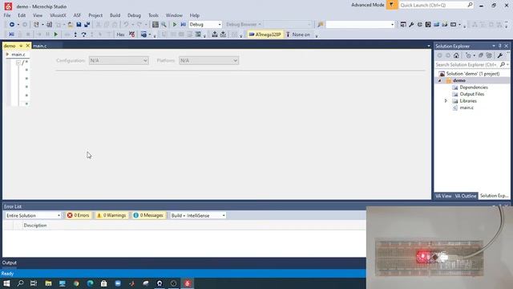Screen dimensions: 513x289
Task: Open the Windows Start menu
Action: (x=6, y=283)
